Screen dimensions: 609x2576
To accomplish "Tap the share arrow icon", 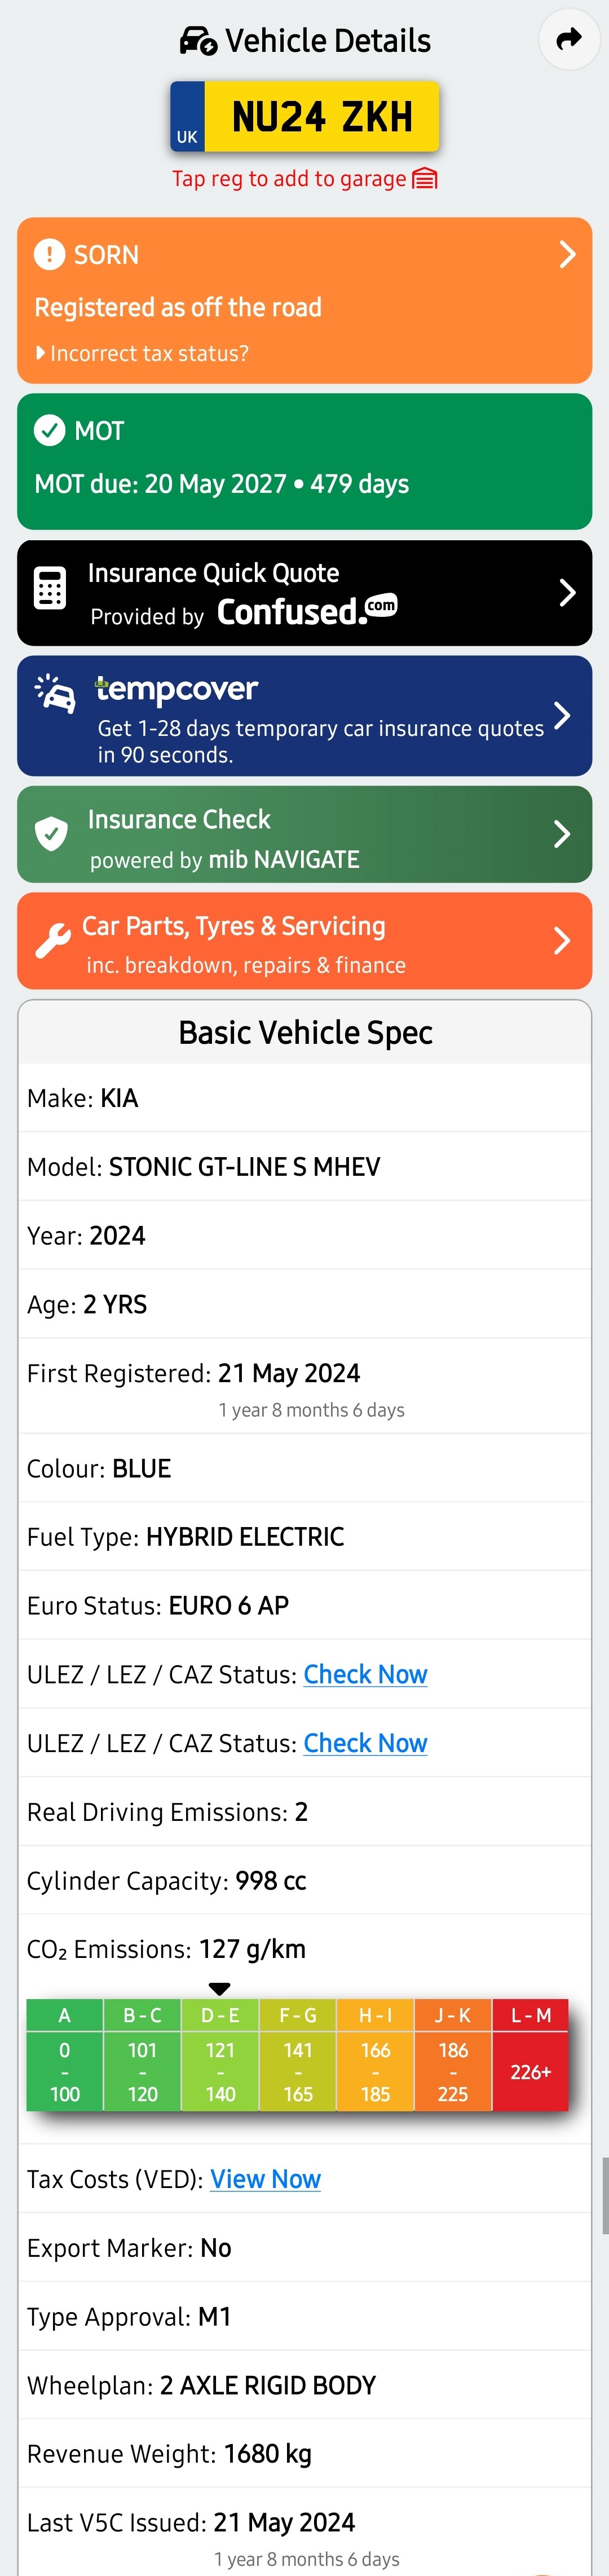I will tap(569, 40).
